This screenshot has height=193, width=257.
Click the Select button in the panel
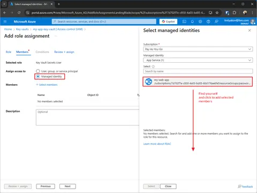152,187
